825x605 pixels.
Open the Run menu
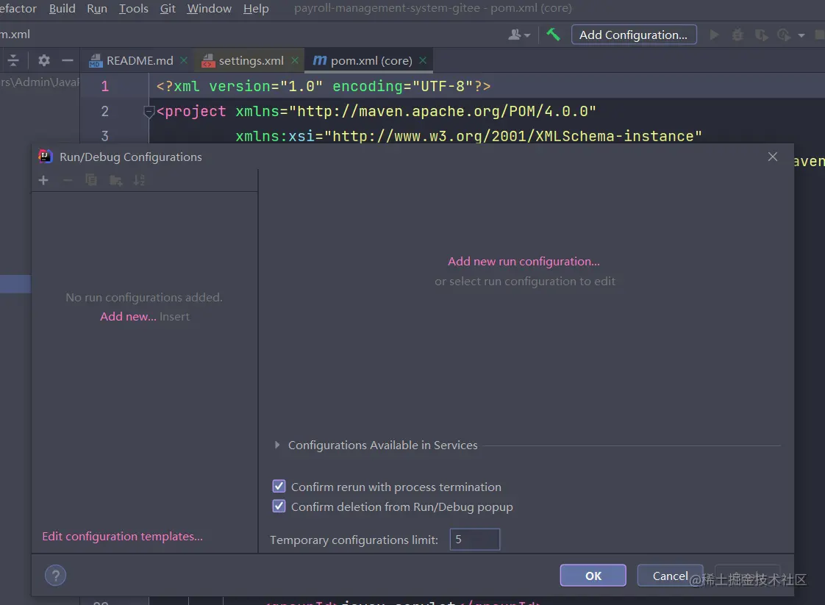(97, 8)
